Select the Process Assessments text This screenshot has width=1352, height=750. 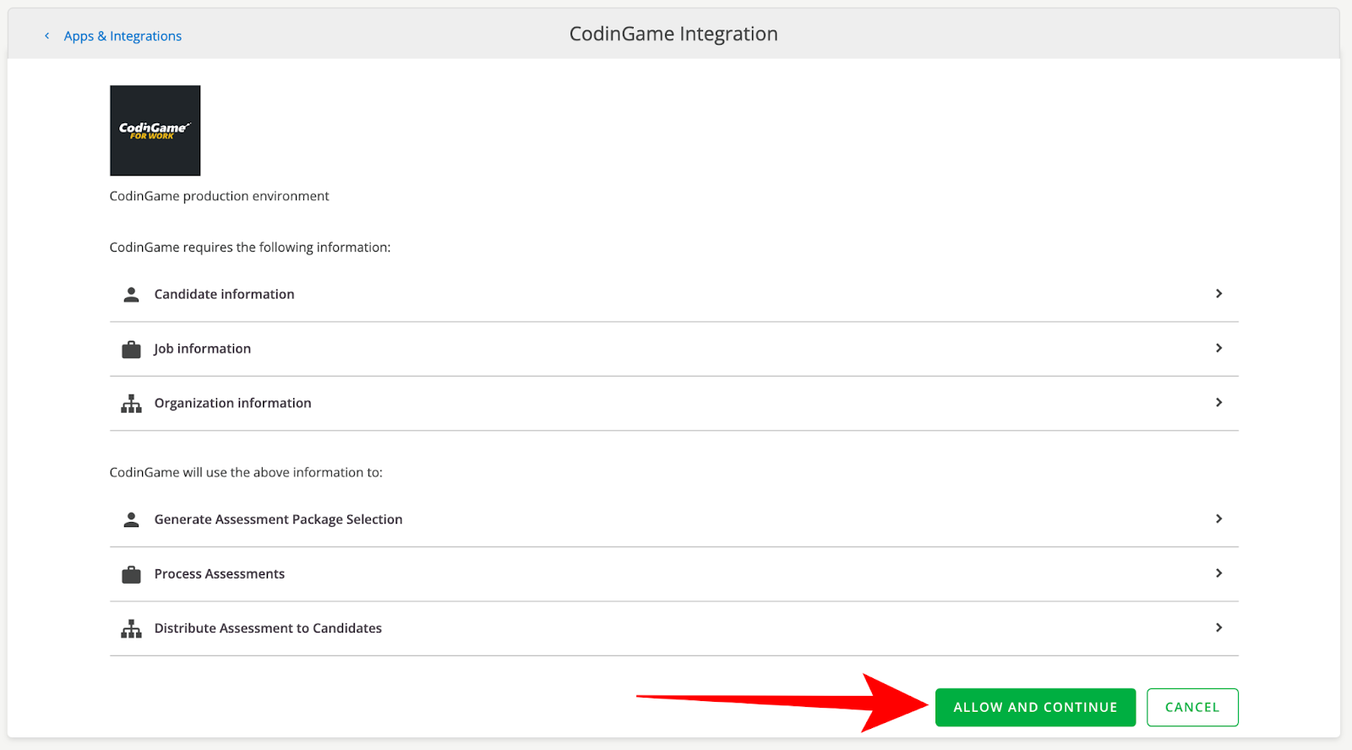pos(219,573)
